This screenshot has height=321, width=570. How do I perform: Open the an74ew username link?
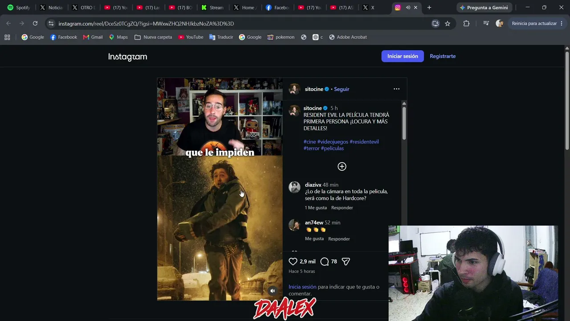pos(314,223)
